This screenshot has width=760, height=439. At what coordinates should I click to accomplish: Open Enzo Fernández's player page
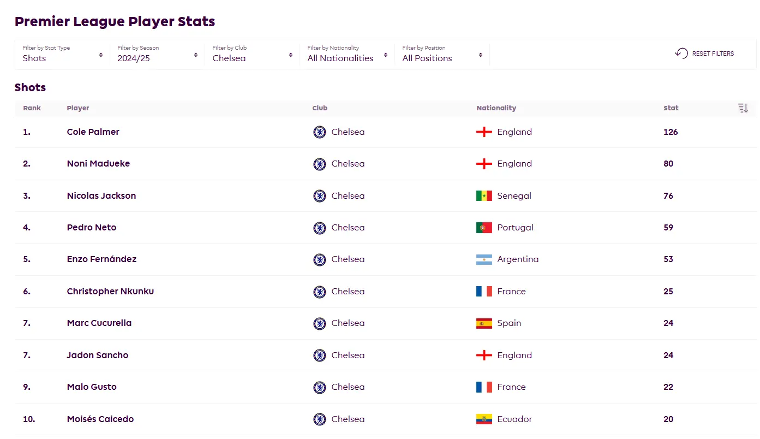101,259
